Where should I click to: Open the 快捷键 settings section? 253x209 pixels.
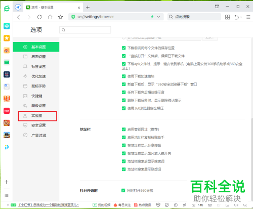36,96
